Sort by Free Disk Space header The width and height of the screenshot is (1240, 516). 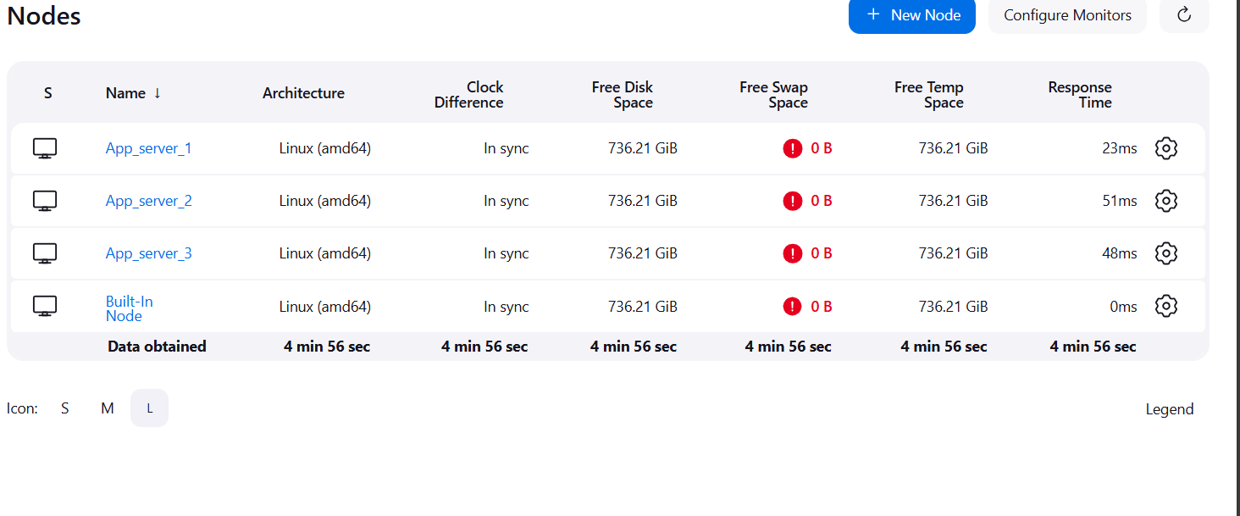click(623, 95)
